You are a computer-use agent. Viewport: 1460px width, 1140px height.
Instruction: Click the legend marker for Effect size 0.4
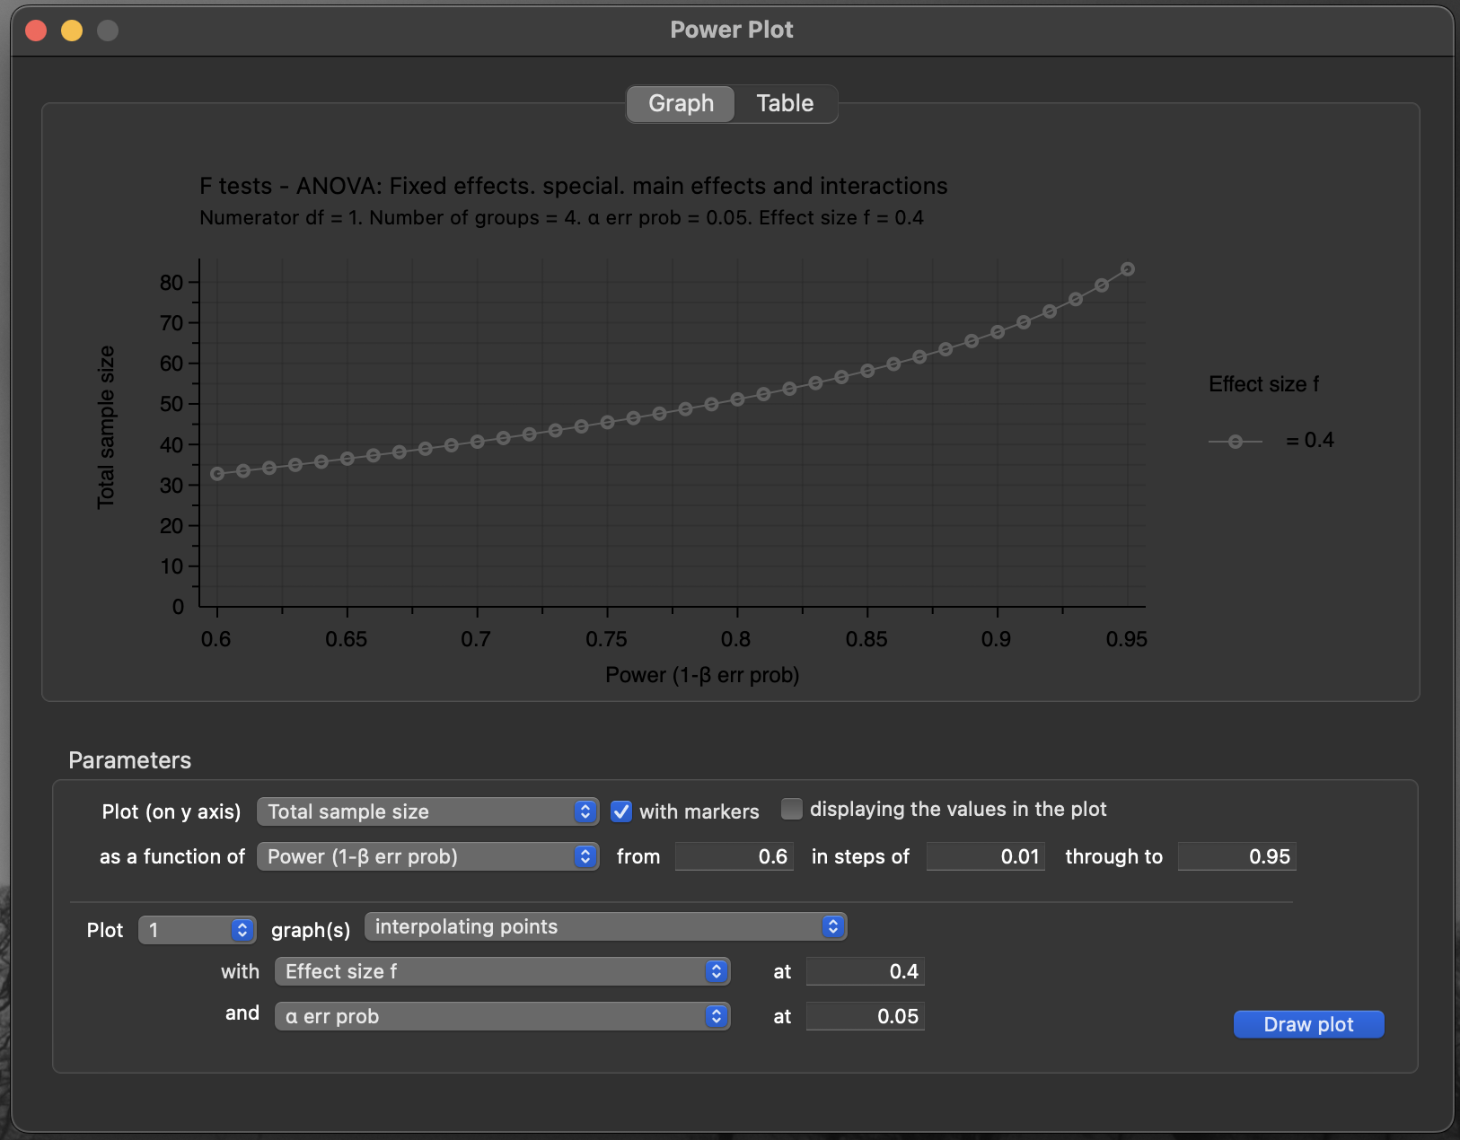coord(1236,441)
